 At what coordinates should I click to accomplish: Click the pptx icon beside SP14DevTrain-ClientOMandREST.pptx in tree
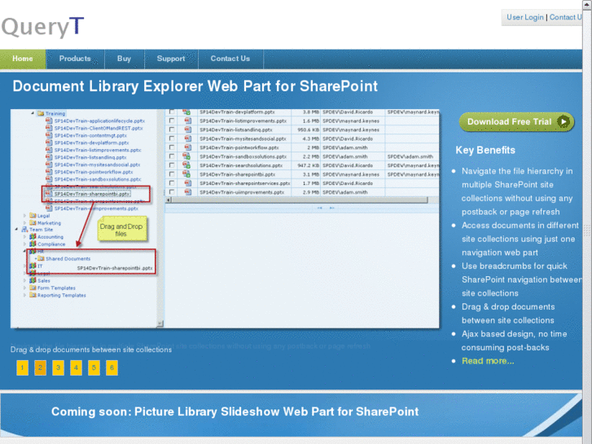pos(49,128)
